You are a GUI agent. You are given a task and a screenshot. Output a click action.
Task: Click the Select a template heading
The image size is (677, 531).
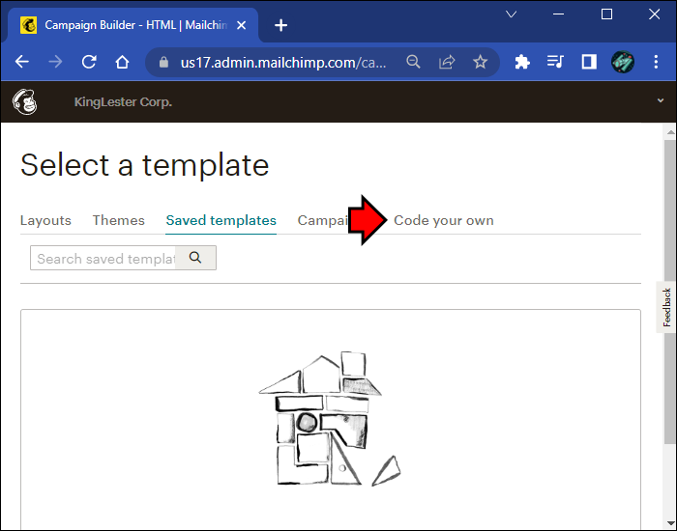pos(145,165)
